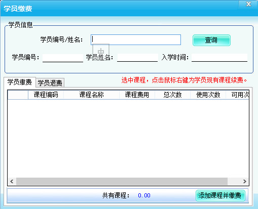The width and height of the screenshot is (258, 209).
Task: Click the right scroll arrow of table
Action: pos(245,181)
